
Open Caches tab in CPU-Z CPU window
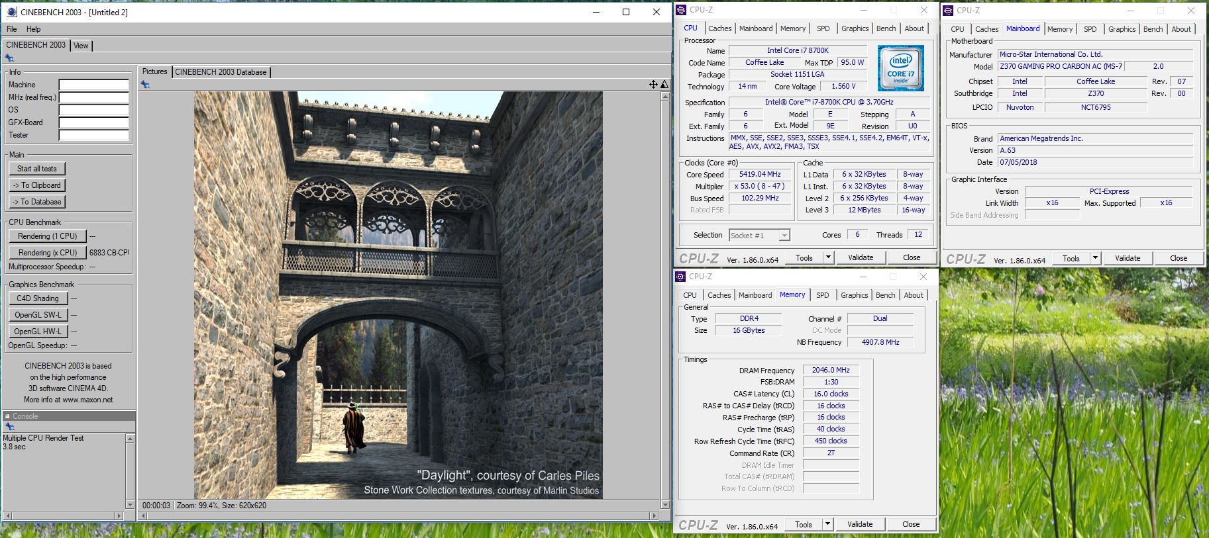click(719, 28)
